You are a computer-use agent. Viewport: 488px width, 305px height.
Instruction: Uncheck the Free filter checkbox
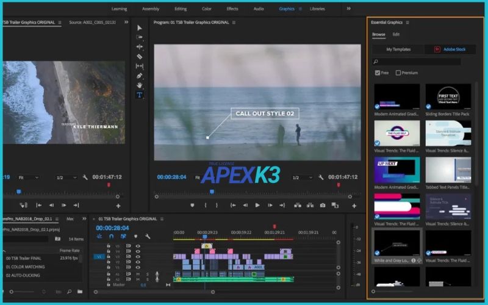click(378, 73)
